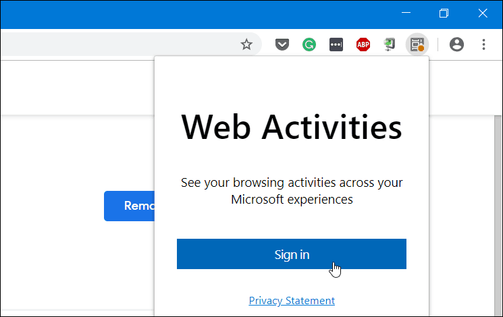The width and height of the screenshot is (503, 317).
Task: Open the Pocket extension
Action: point(282,45)
